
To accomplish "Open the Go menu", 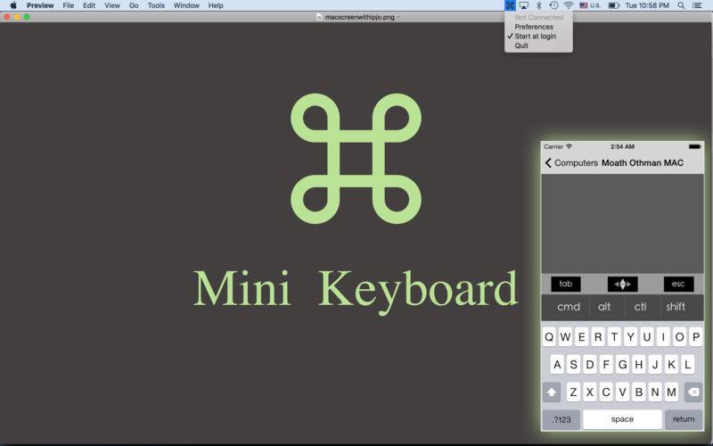I will pos(134,5).
